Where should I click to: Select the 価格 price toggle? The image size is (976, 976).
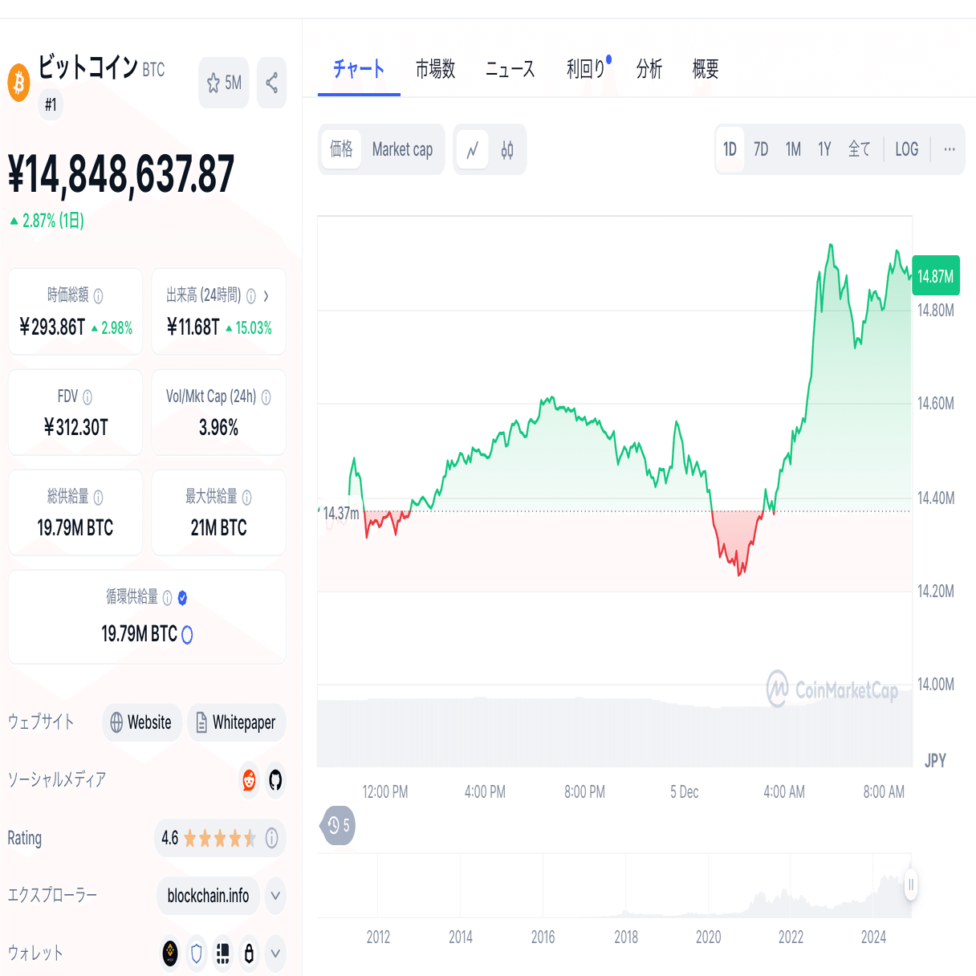(x=341, y=149)
